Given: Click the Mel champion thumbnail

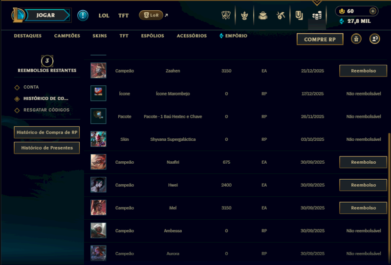Looking at the screenshot, I should point(98,208).
